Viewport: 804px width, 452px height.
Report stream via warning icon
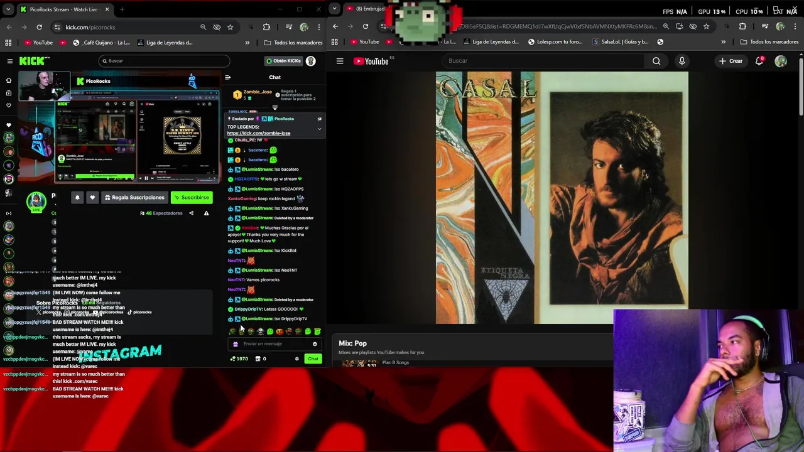pyautogui.click(x=206, y=213)
